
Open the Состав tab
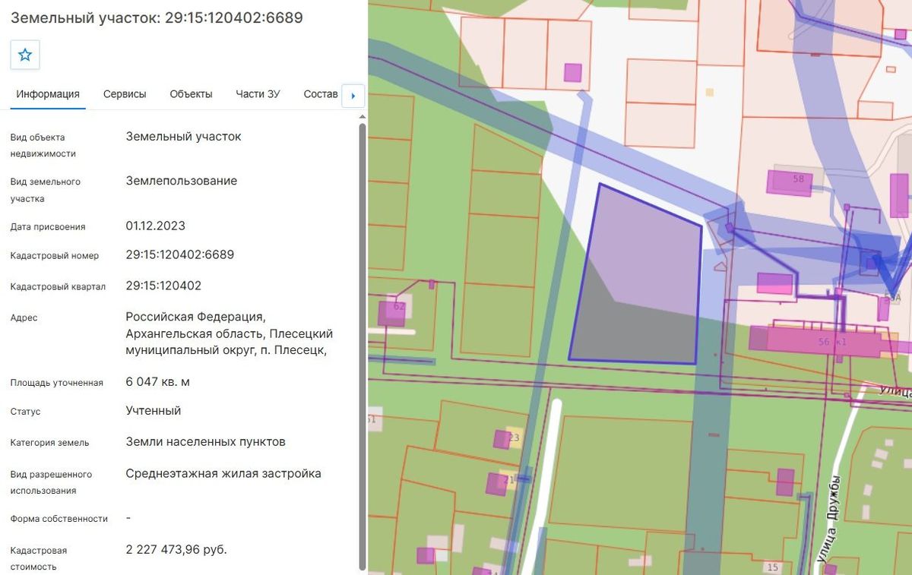click(x=321, y=94)
